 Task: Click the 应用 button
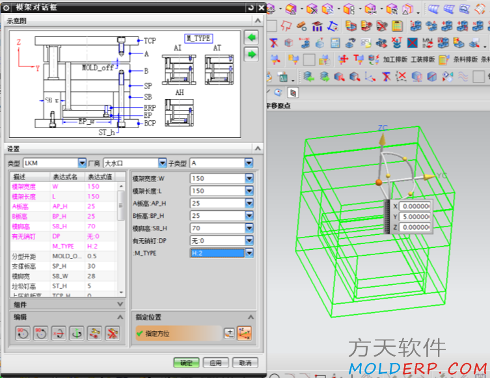(215, 362)
